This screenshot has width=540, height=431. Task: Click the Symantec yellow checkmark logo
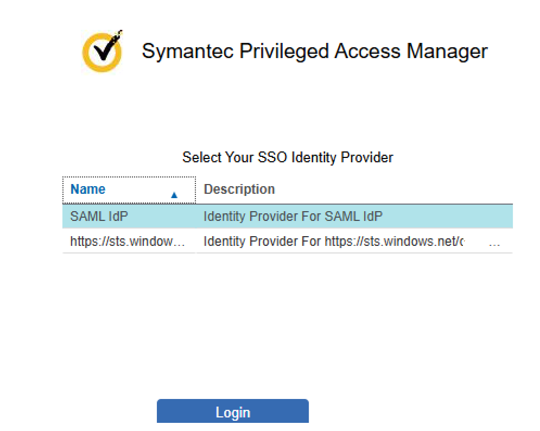tap(102, 52)
